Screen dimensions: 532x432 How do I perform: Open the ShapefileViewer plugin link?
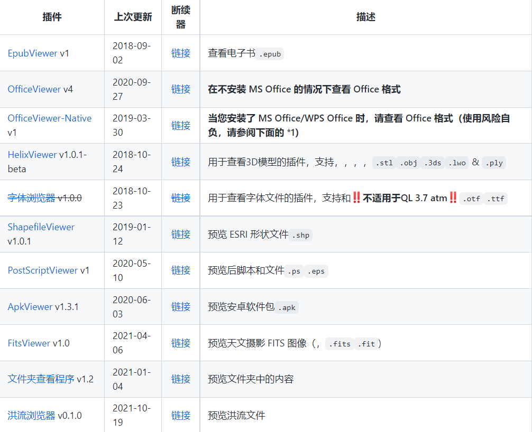pos(41,227)
